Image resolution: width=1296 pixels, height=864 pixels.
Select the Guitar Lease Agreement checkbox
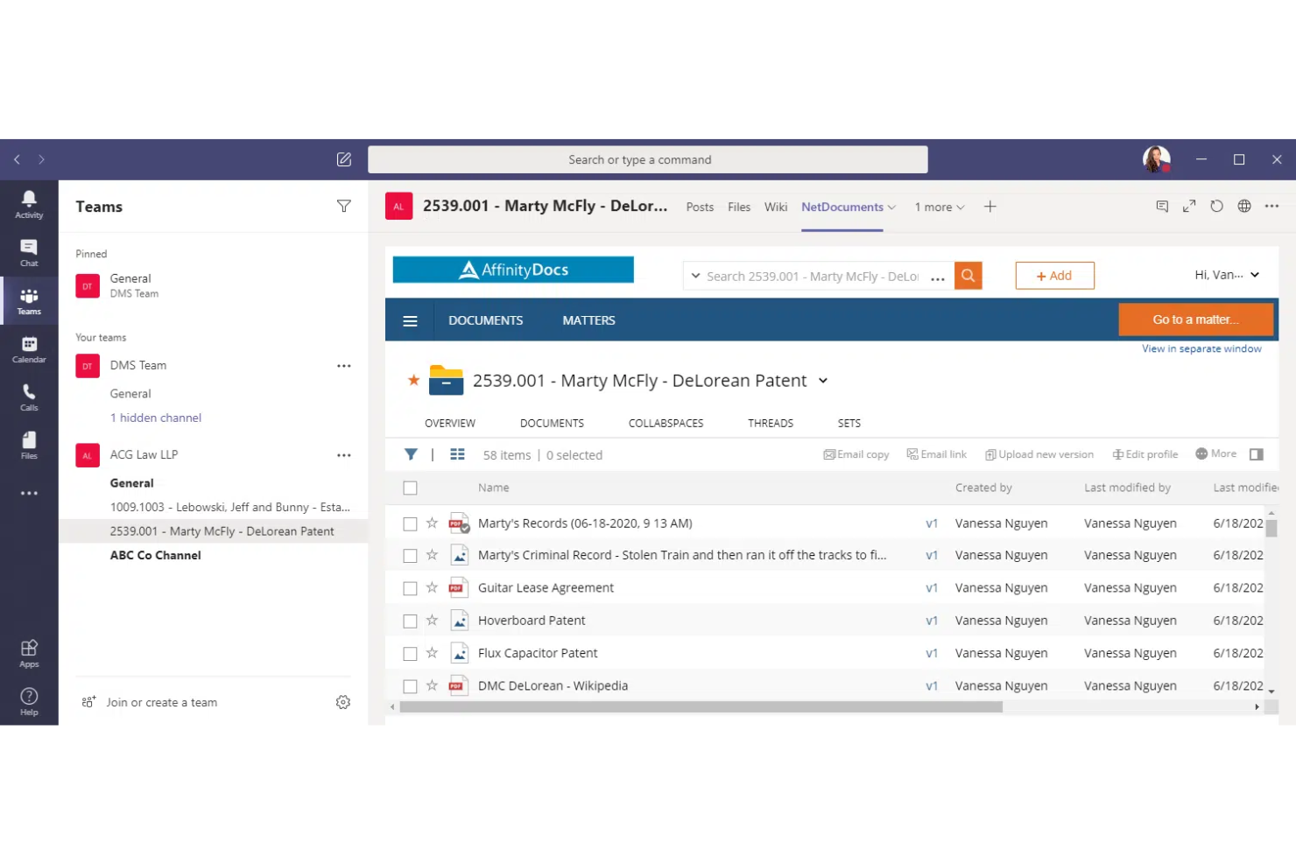(x=410, y=588)
